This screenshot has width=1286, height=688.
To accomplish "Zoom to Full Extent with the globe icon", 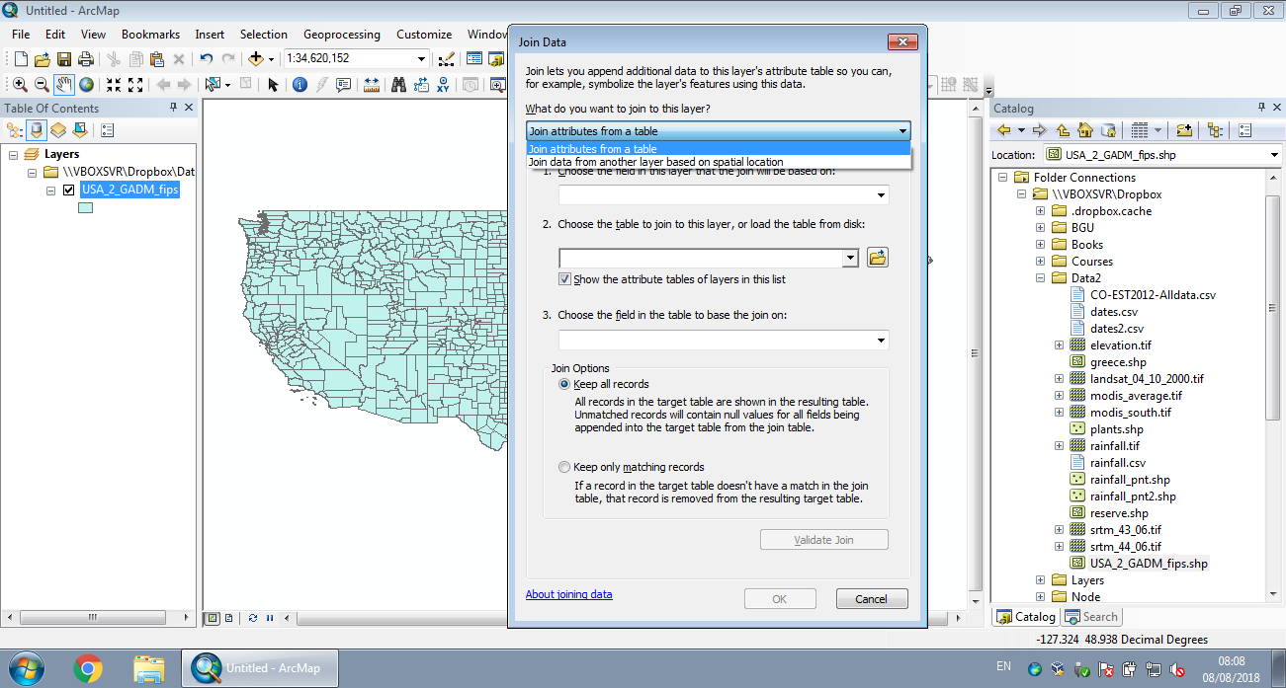I will coord(87,84).
